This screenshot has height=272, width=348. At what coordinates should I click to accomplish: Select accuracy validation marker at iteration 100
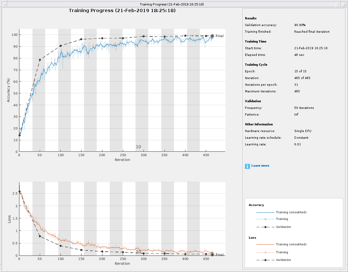coord(60,46)
